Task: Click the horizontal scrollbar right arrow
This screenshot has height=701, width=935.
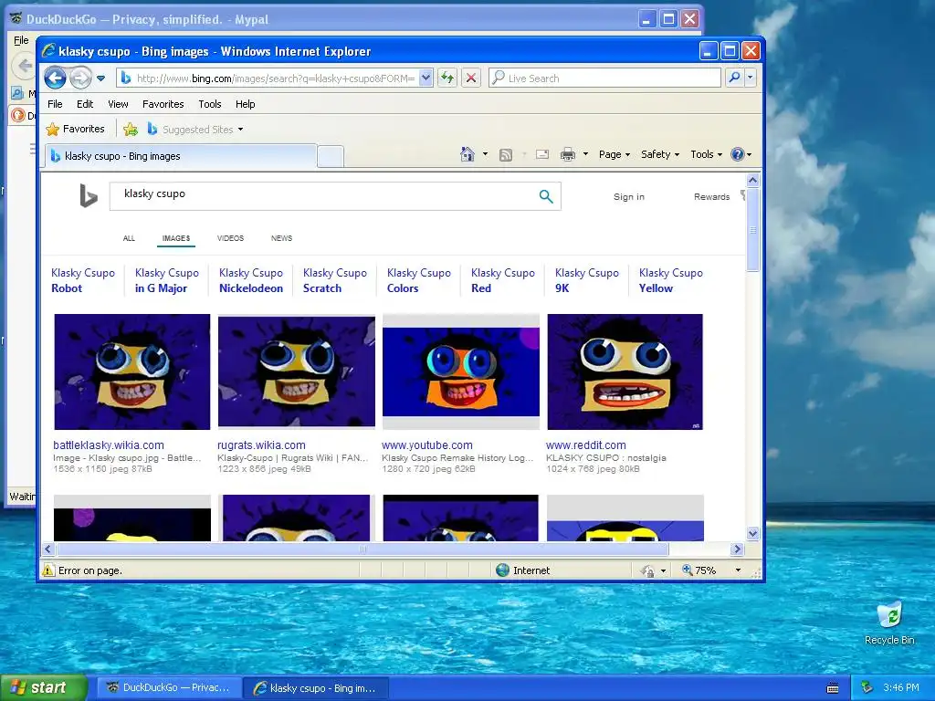Action: pos(738,549)
